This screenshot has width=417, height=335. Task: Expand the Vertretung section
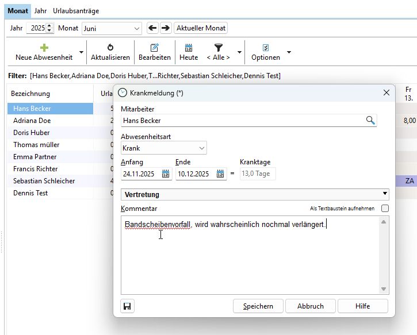[385, 194]
